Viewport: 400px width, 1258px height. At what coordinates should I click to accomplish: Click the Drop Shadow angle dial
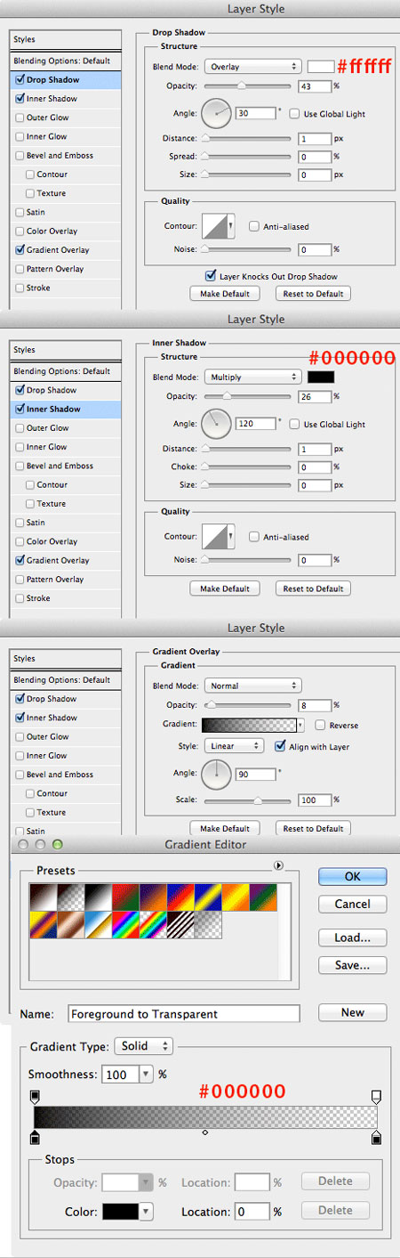click(217, 113)
